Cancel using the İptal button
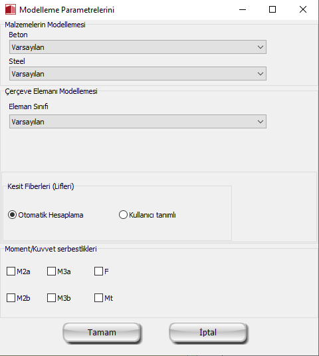319x356 pixels. pos(208,333)
